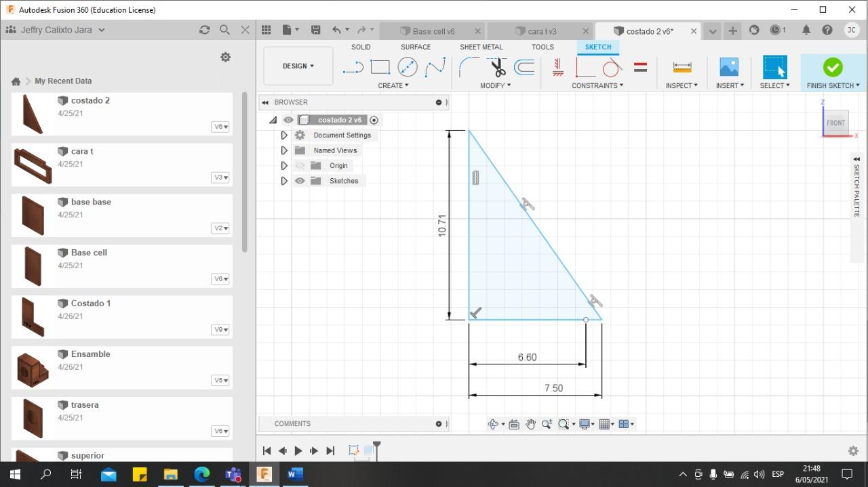Viewport: 868px width, 487px height.
Task: Open version V6 dropdown for costado 2
Action: (220, 127)
